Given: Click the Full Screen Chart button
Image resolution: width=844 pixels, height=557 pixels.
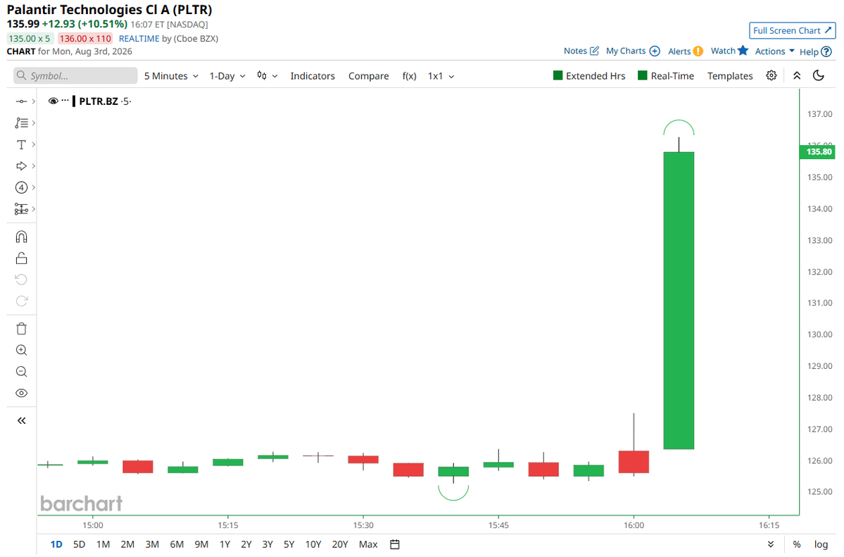Looking at the screenshot, I should (x=792, y=31).
